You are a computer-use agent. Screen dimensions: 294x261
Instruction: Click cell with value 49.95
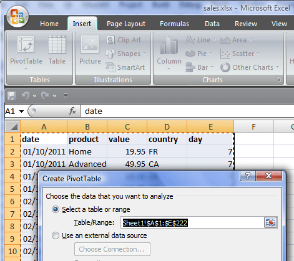coord(127,164)
